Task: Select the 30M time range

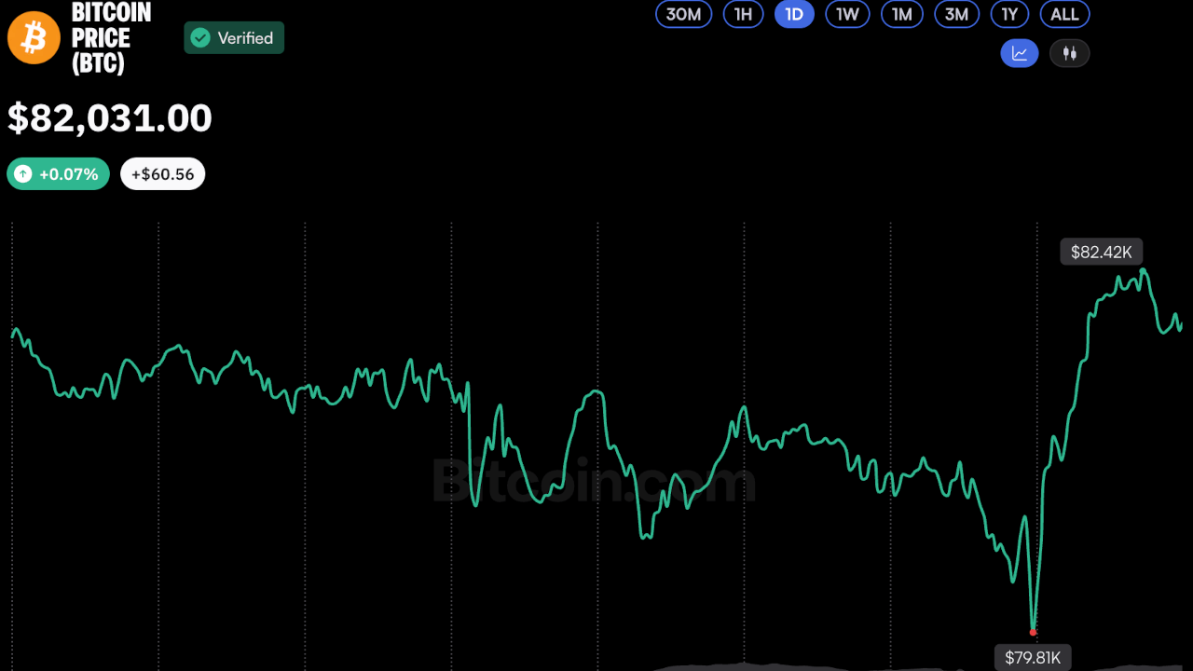Action: [x=684, y=14]
